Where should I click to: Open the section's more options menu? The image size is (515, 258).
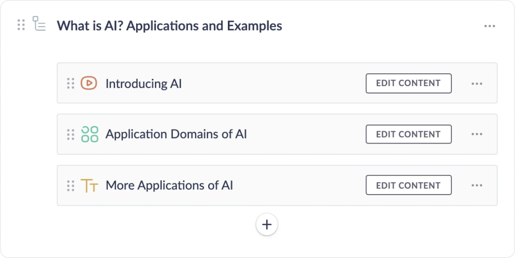pos(490,26)
